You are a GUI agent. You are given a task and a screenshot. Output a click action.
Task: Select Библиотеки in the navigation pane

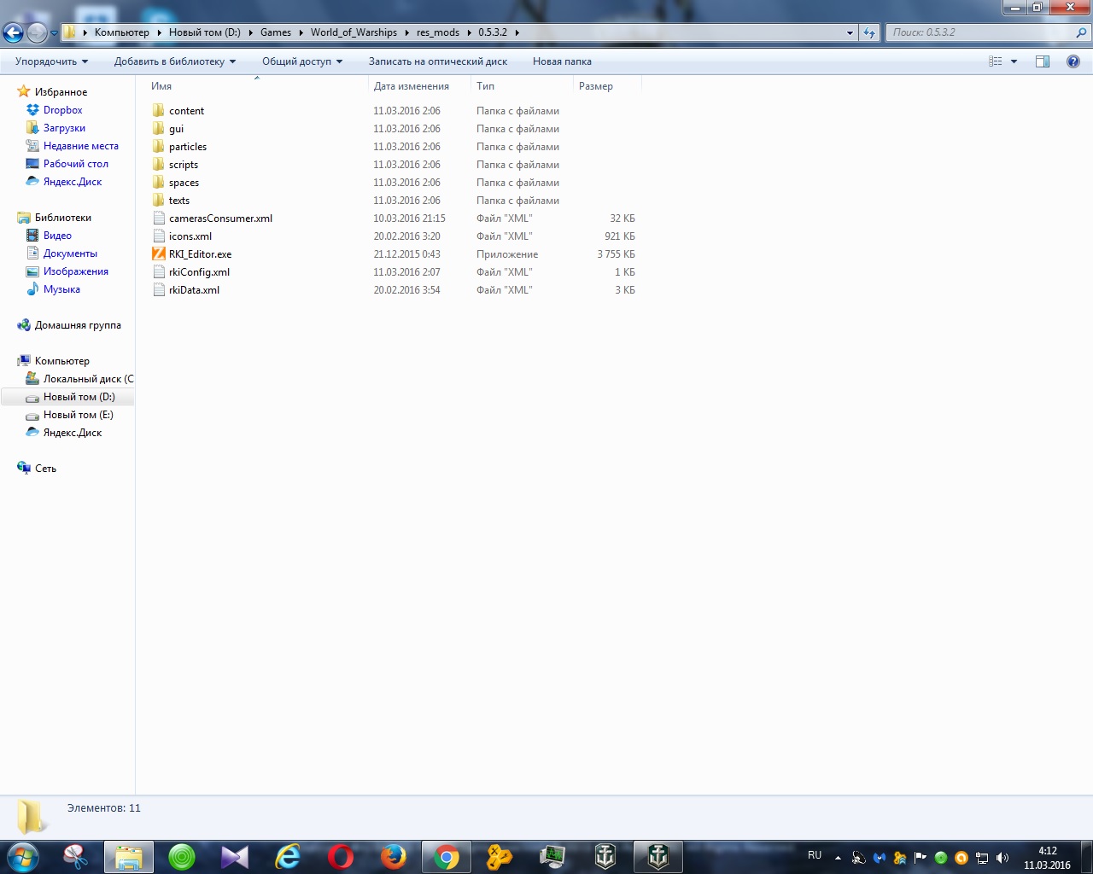pos(62,218)
